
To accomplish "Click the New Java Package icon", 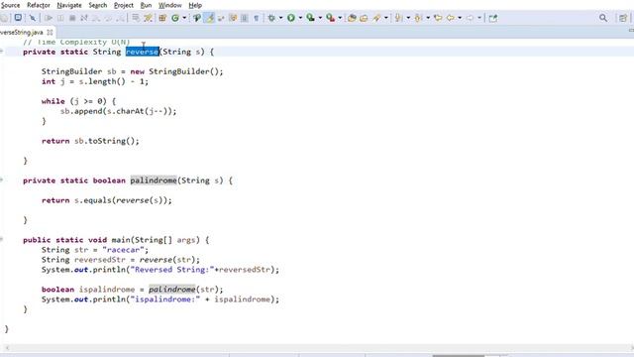I will point(162,18).
